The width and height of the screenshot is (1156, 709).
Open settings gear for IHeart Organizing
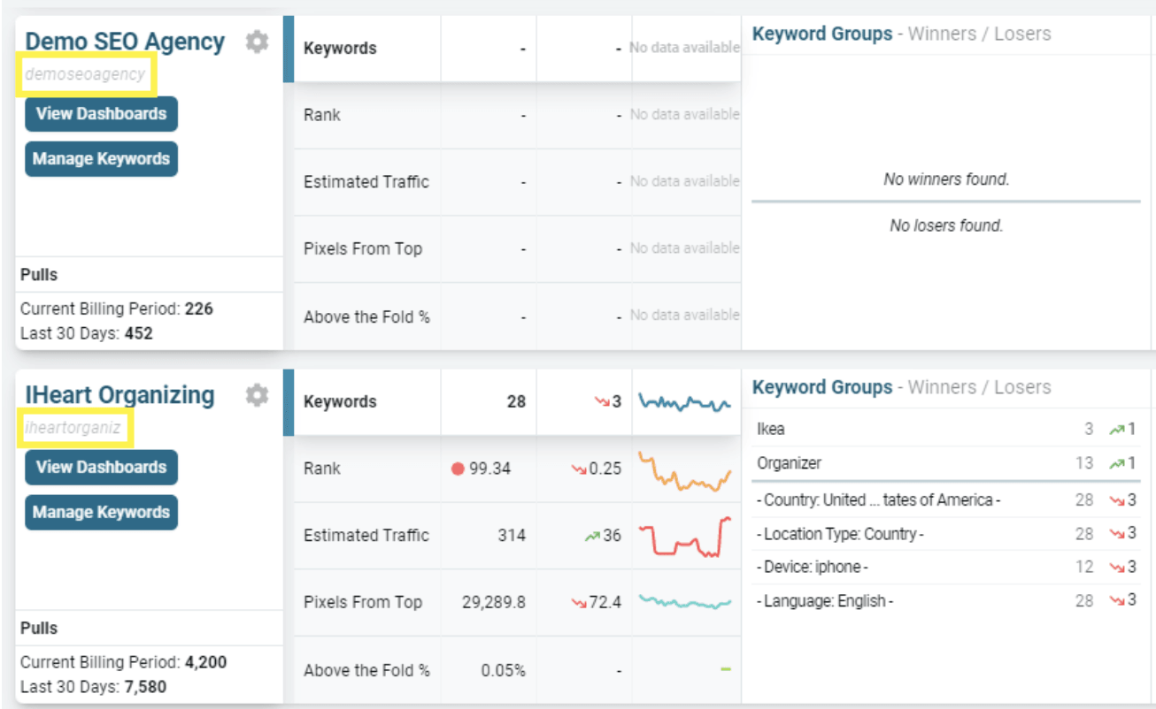point(257,395)
